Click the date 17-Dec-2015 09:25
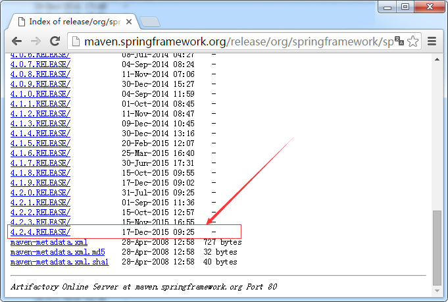The width and height of the screenshot is (448, 302). [158, 232]
